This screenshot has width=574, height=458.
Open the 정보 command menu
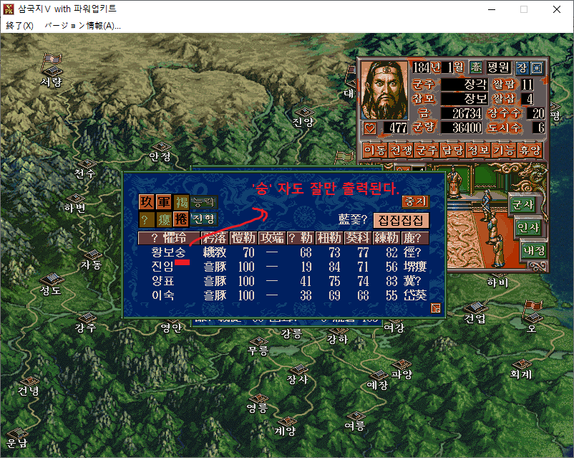[478, 150]
